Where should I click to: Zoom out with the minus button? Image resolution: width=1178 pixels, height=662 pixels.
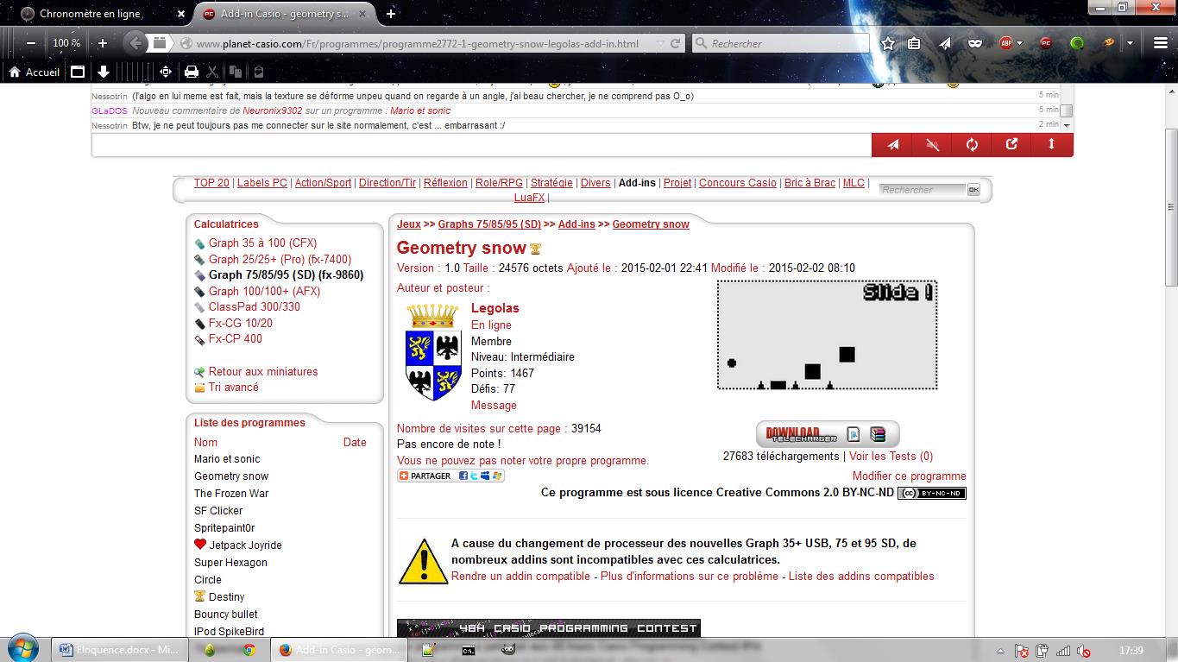tap(31, 43)
